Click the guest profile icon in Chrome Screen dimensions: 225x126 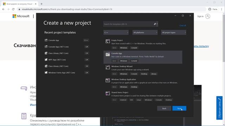[210, 9]
